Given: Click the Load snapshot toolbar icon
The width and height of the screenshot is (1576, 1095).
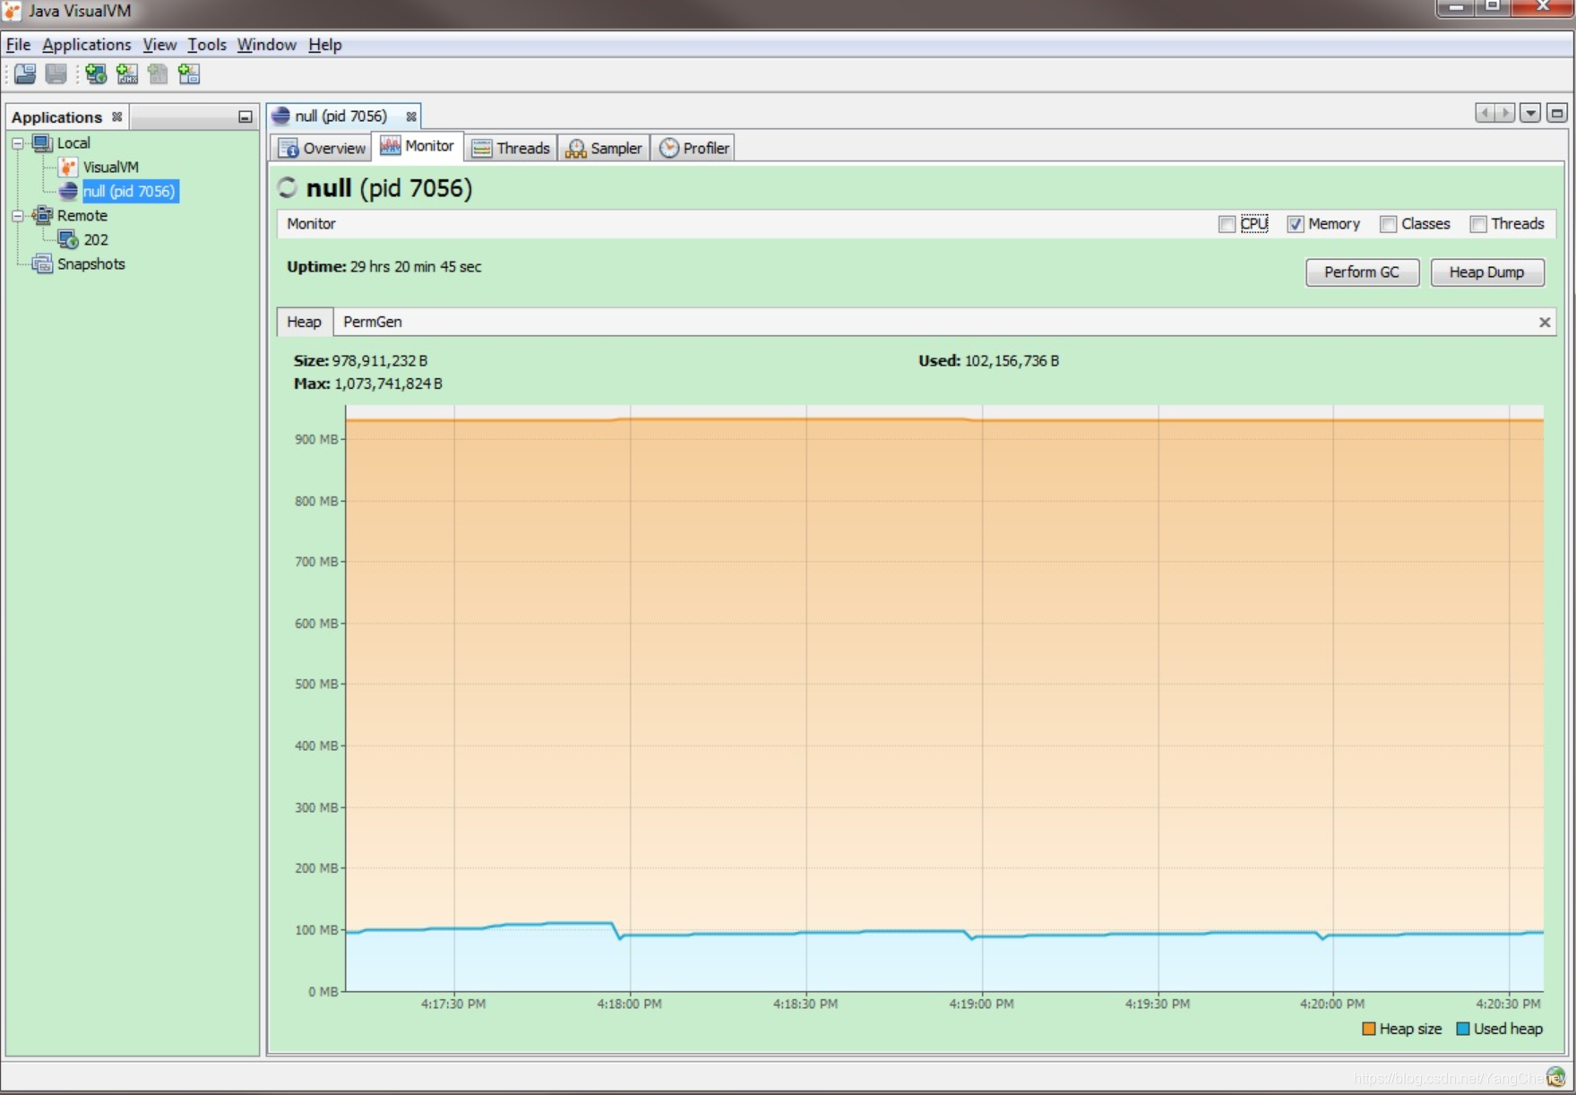Looking at the screenshot, I should (x=25, y=74).
